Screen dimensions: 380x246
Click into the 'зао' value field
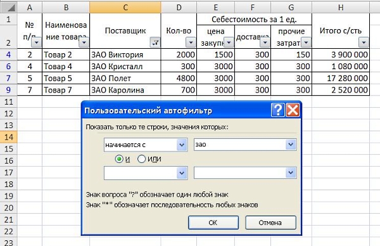click(x=239, y=145)
